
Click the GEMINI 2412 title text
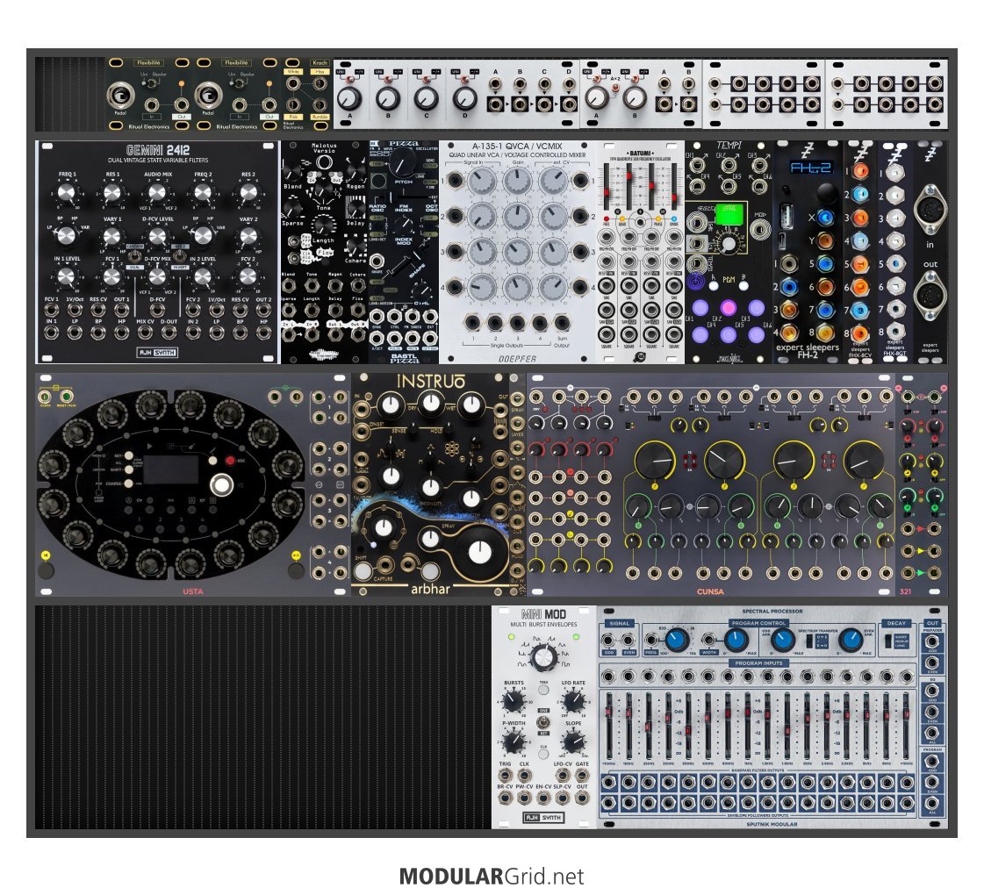pyautogui.click(x=157, y=150)
